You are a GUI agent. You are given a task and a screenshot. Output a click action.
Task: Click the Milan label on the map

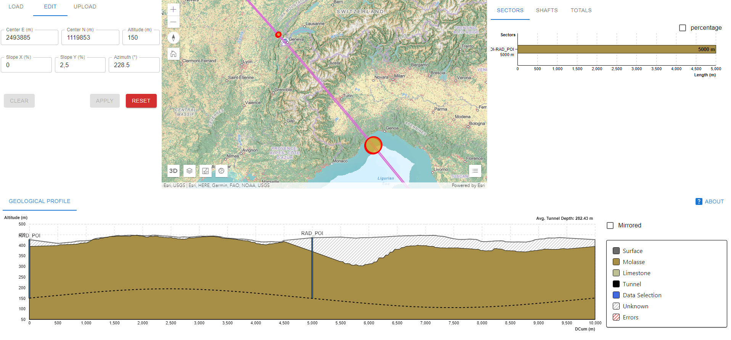tap(400, 76)
